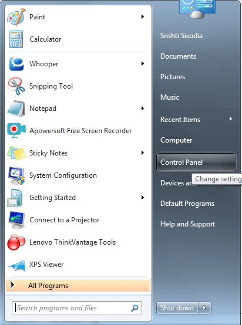Click the Sticky Notes text label

click(48, 153)
